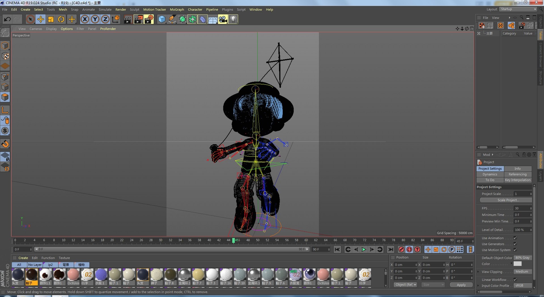Viewport: 544px width, 297px height.
Task: Click the project Color swatch
Action: (x=518, y=264)
